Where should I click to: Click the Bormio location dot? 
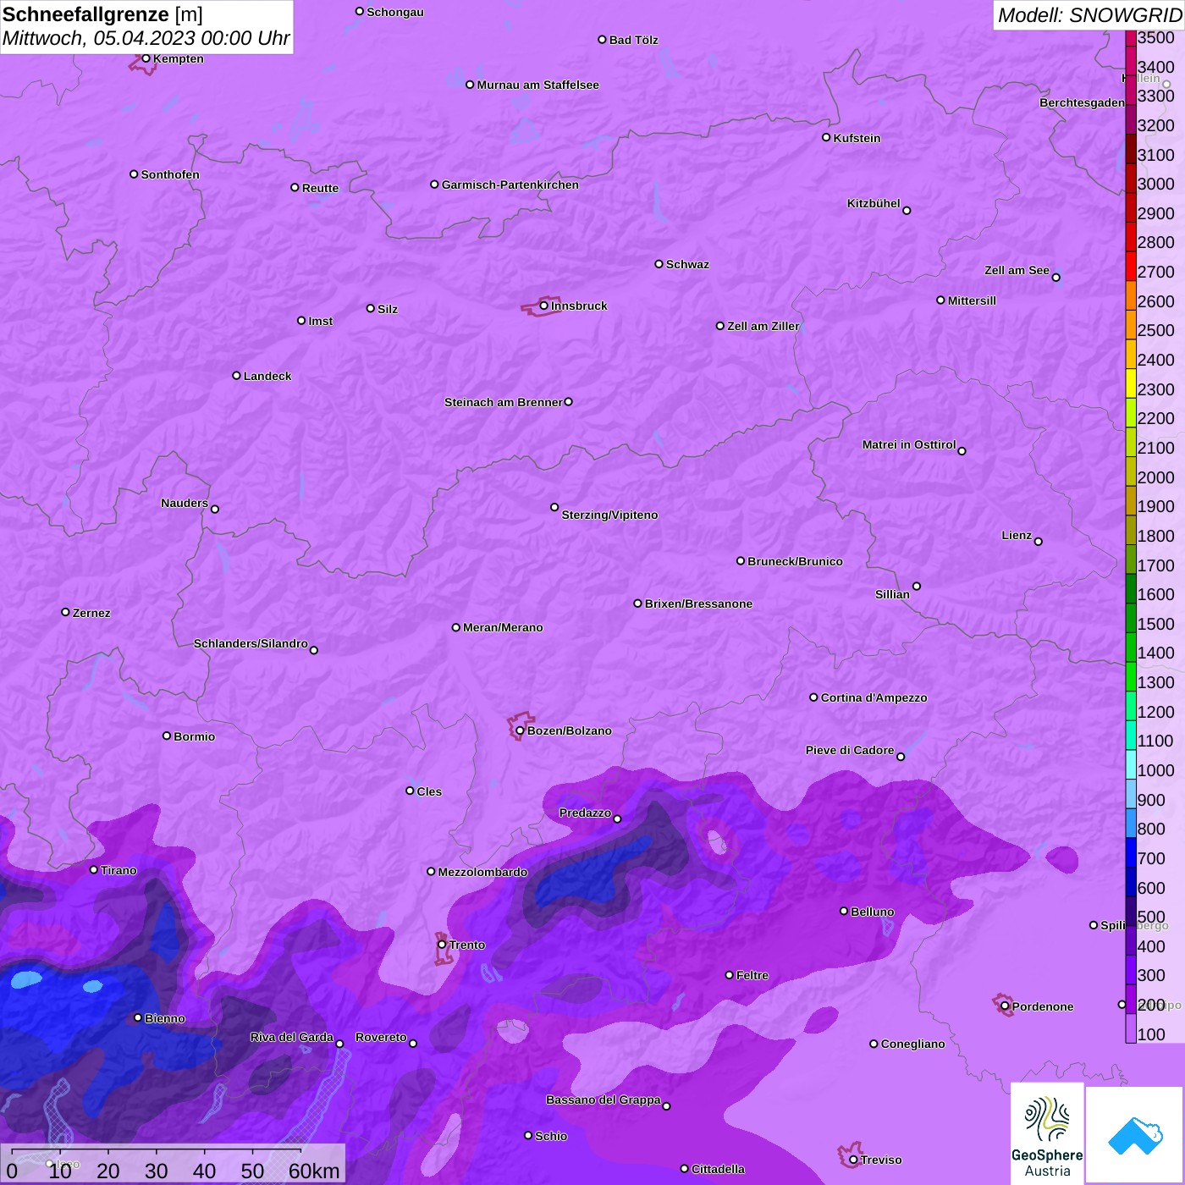click(x=167, y=736)
